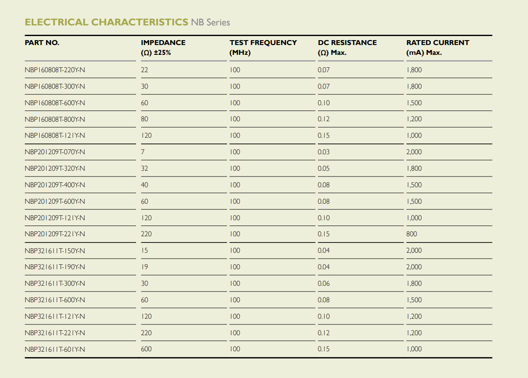Select impedance value 19

pos(144,267)
